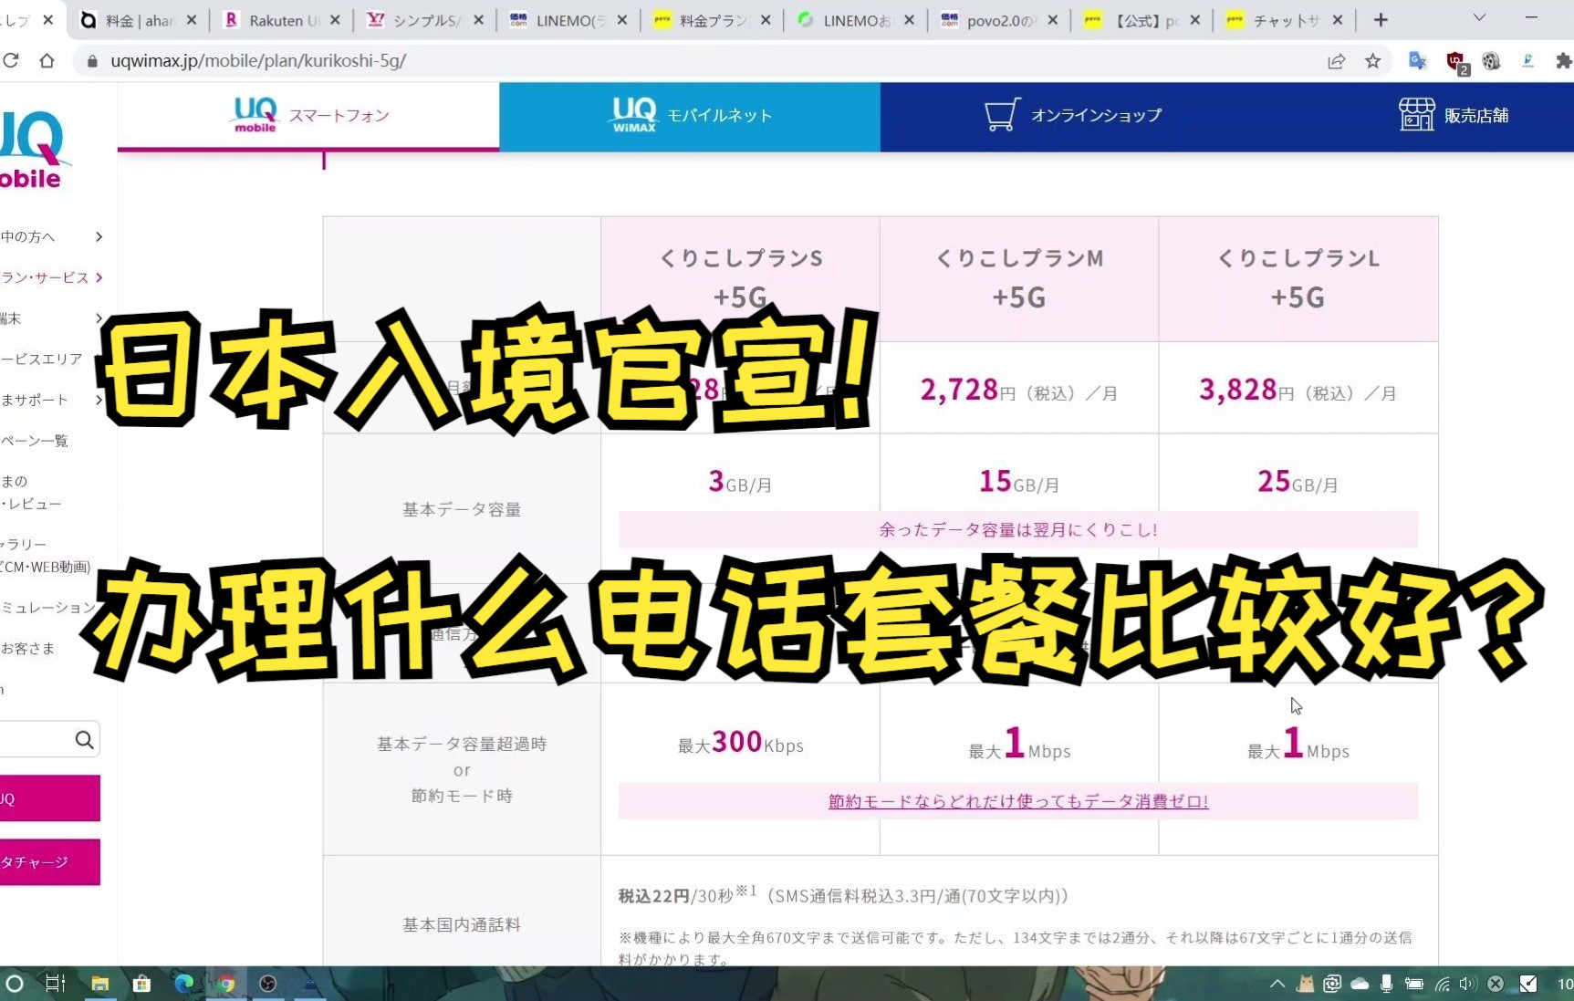Open the お客さま sidebar link
Viewport: 1574px width, 1001px height.
click(x=27, y=648)
